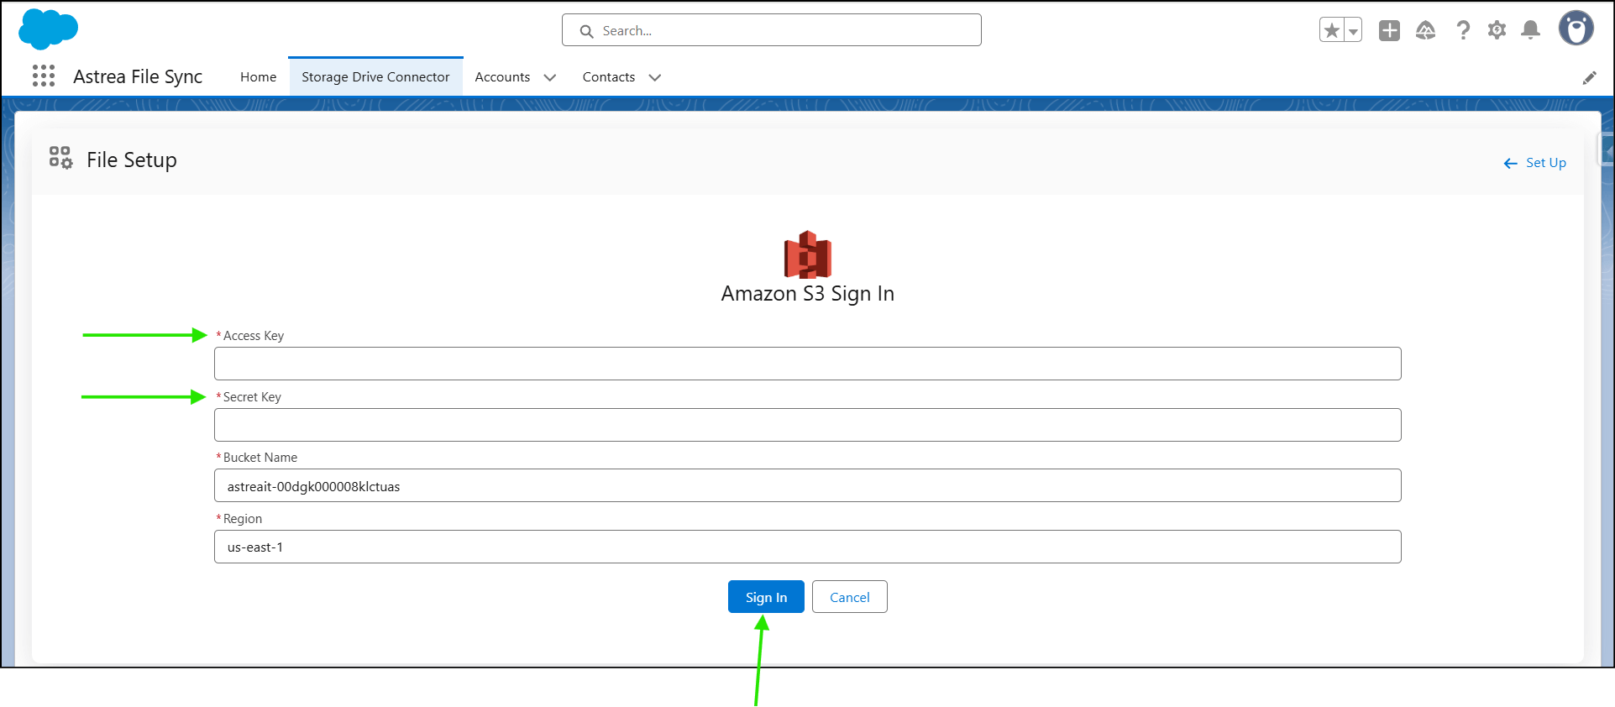Image resolution: width=1615 pixels, height=707 pixels.
Task: Open the Contacts tab
Action: click(x=609, y=77)
